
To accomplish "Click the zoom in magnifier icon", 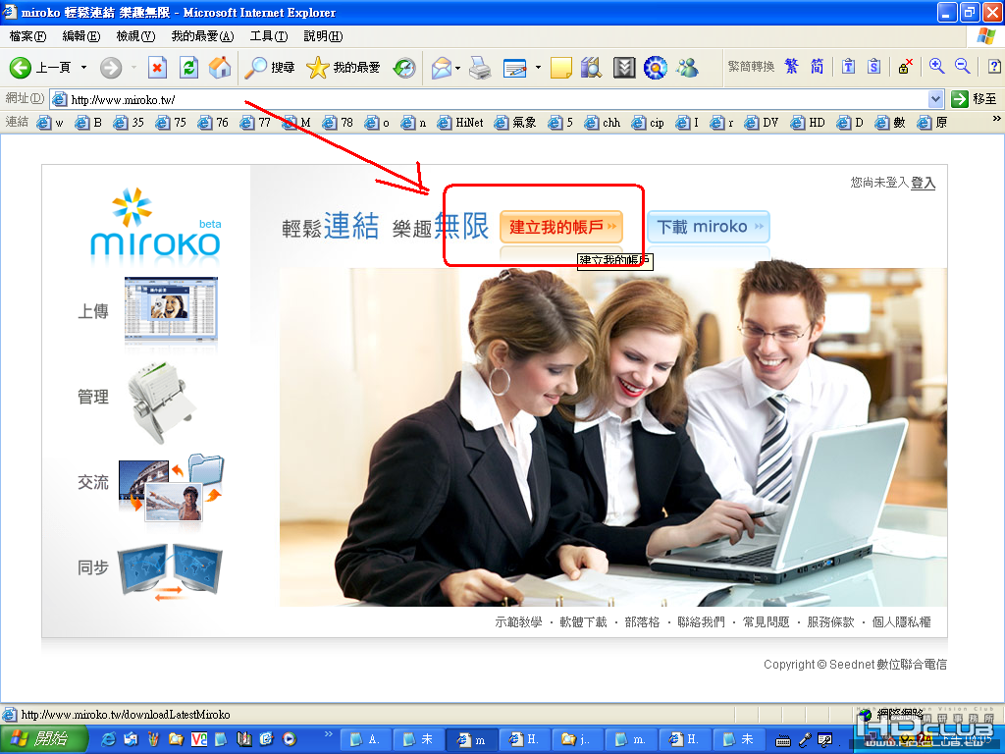I will pyautogui.click(x=936, y=66).
